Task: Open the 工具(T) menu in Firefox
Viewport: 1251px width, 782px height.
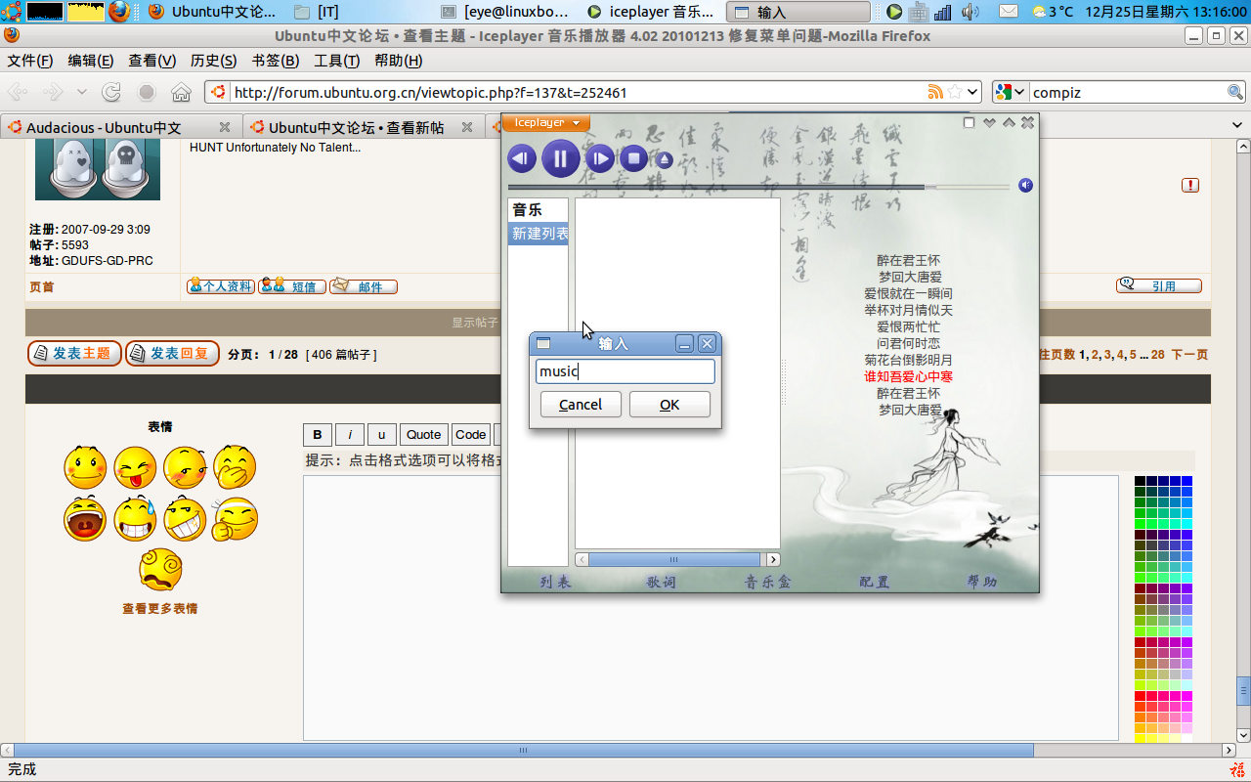Action: [336, 61]
